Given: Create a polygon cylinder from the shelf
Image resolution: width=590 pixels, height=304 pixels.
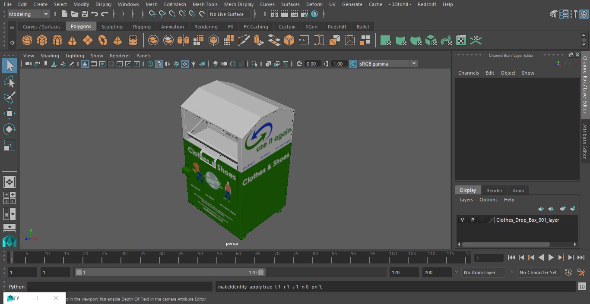Looking at the screenshot, I should click(57, 41).
